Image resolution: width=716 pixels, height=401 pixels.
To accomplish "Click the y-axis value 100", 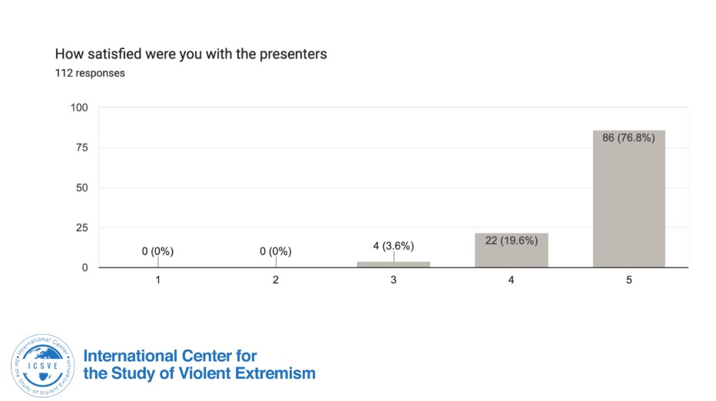I will 79,108.
